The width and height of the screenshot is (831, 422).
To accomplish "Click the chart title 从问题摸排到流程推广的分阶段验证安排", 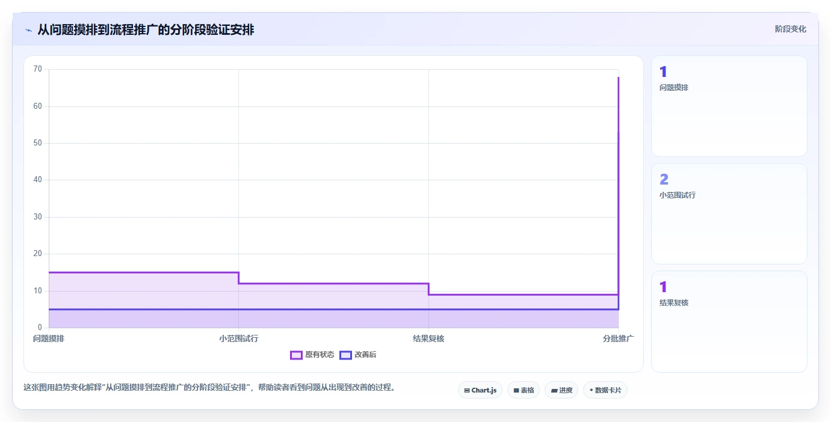I will tap(146, 29).
